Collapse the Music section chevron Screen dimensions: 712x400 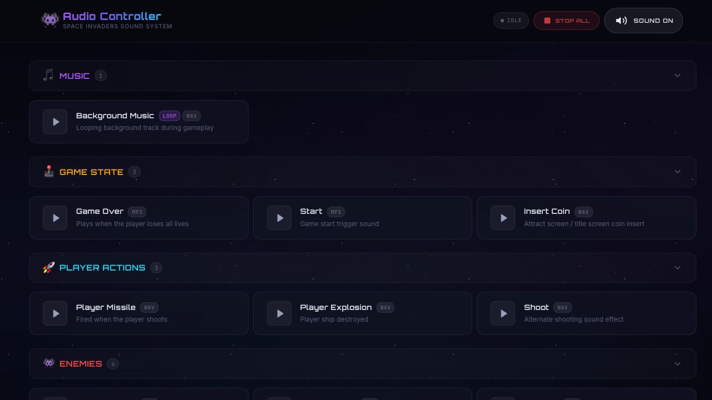coord(678,76)
